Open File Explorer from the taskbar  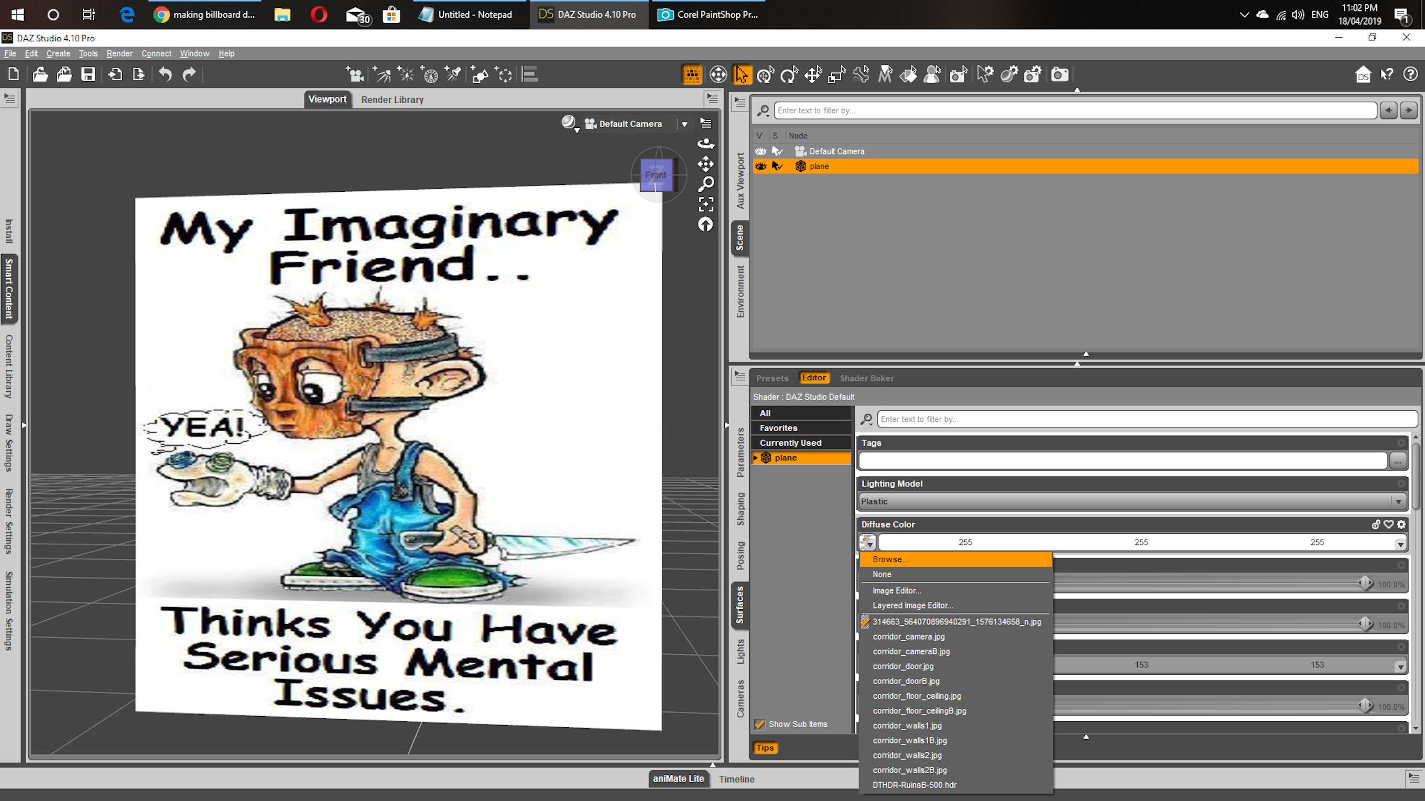click(282, 14)
